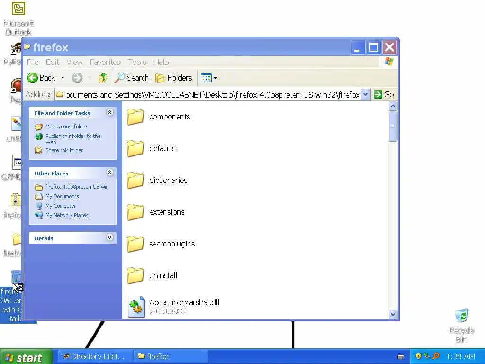
Task: Click the My Documents link
Action: (62, 196)
